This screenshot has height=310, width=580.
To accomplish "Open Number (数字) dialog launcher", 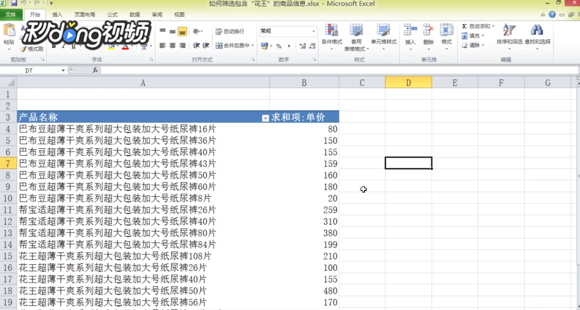I will [314, 60].
